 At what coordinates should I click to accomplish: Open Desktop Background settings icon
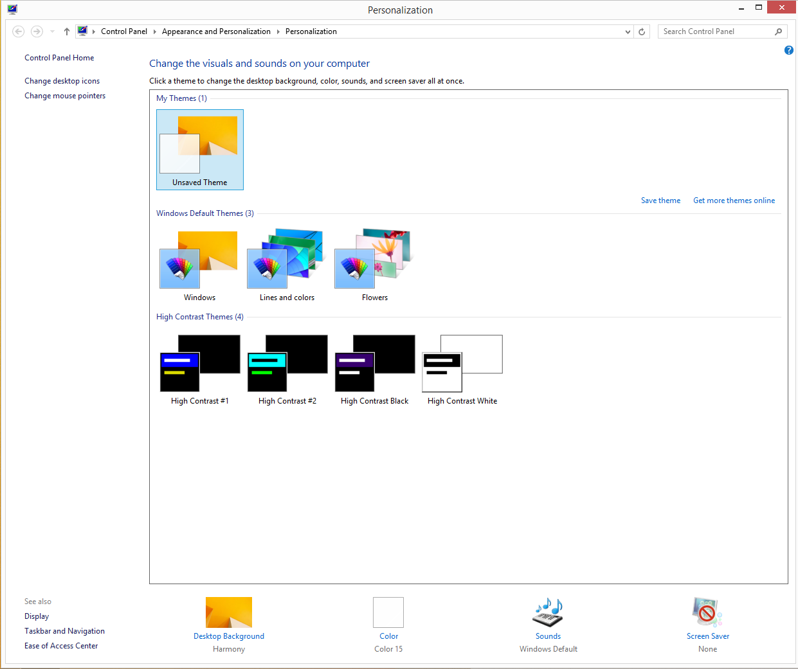pos(229,612)
